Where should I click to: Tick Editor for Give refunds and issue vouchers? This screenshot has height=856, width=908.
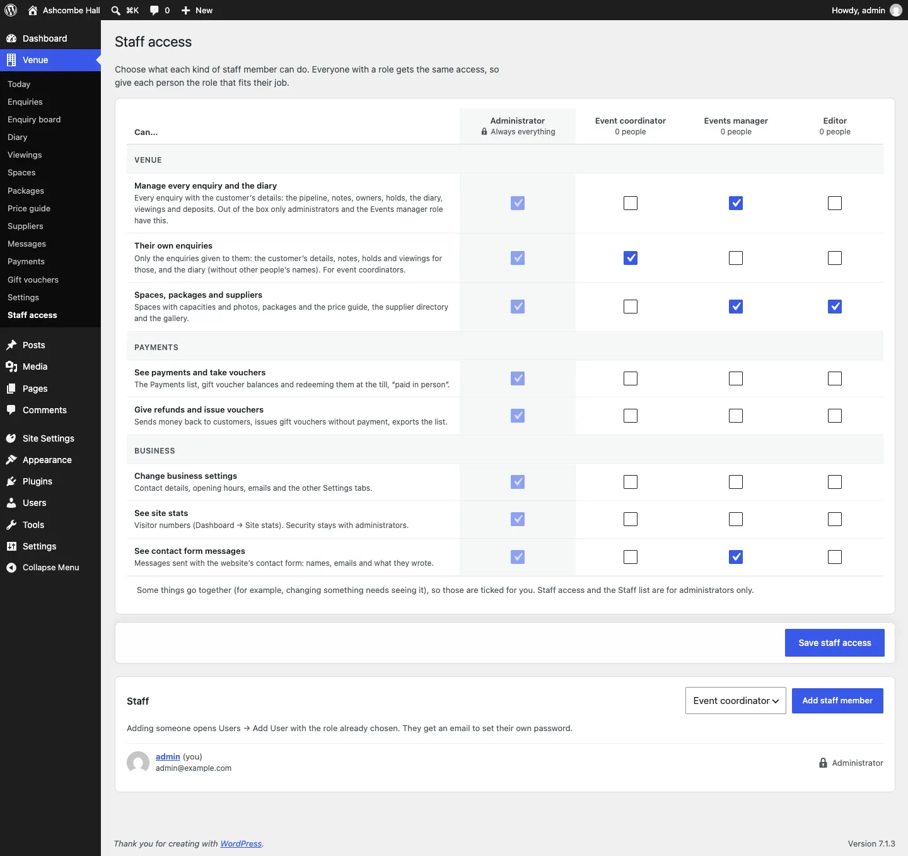tap(835, 416)
